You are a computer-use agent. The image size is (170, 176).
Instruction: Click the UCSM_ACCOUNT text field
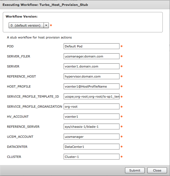(92, 137)
